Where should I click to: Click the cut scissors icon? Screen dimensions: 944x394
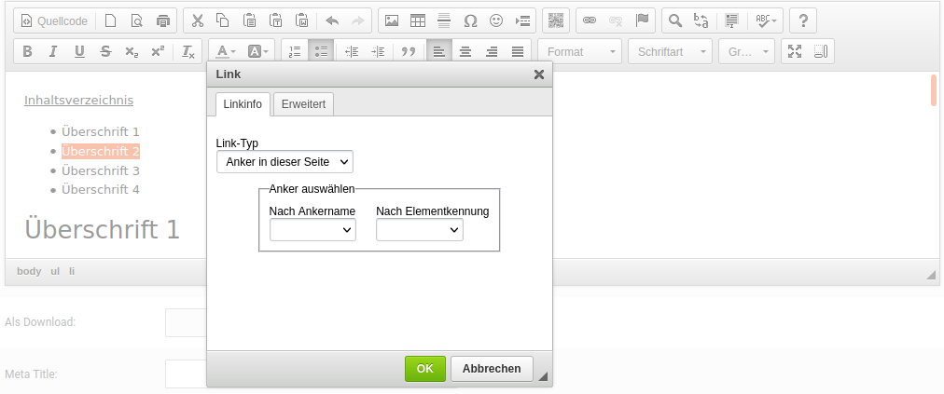click(x=197, y=20)
